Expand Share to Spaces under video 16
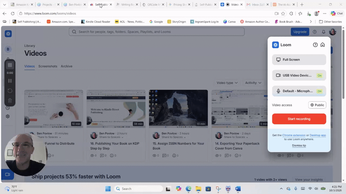Viewport: 346px width, 194px height. 111,137
